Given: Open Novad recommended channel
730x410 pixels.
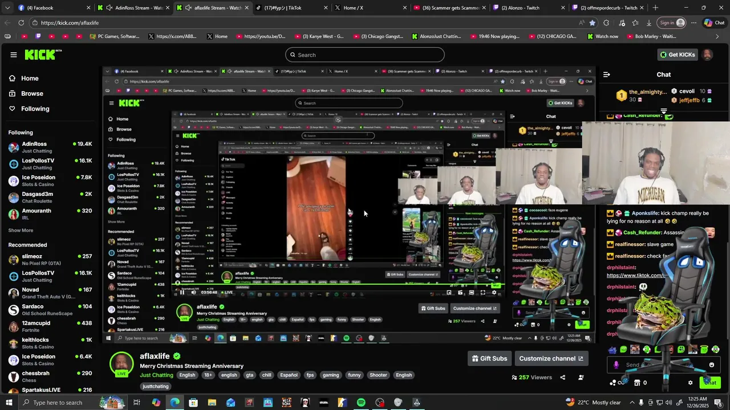Looking at the screenshot, I should pos(50,293).
